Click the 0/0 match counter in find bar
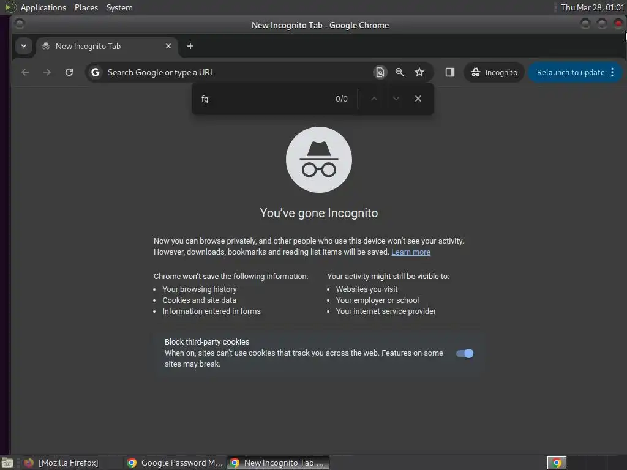 (x=342, y=99)
